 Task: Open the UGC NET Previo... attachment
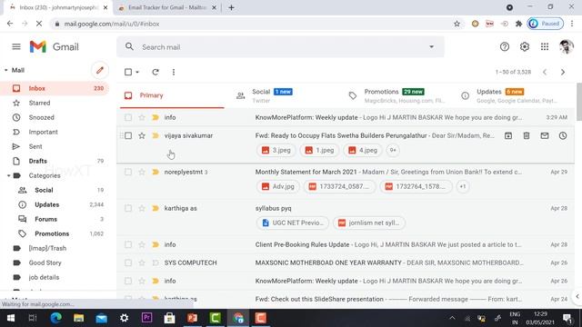point(293,223)
